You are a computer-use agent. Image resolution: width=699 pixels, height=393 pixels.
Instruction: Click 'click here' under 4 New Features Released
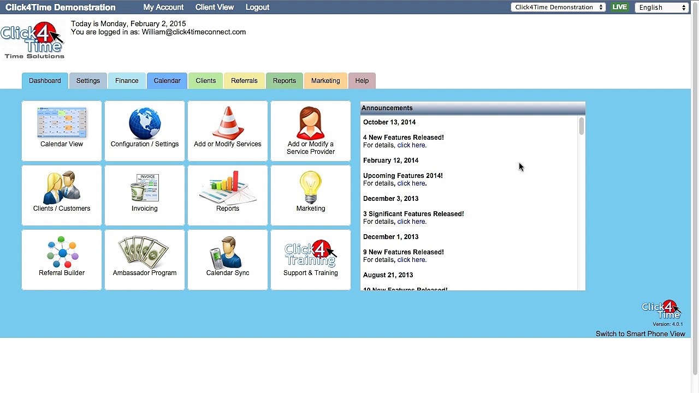click(x=411, y=145)
